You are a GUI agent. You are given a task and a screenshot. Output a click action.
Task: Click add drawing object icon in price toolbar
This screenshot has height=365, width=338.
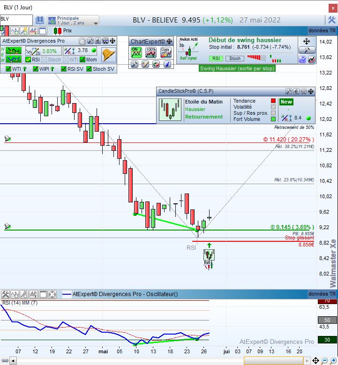click(24, 31)
